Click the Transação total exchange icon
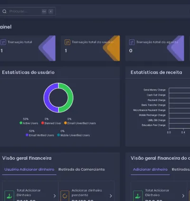190x201 pixels. point(3,42)
